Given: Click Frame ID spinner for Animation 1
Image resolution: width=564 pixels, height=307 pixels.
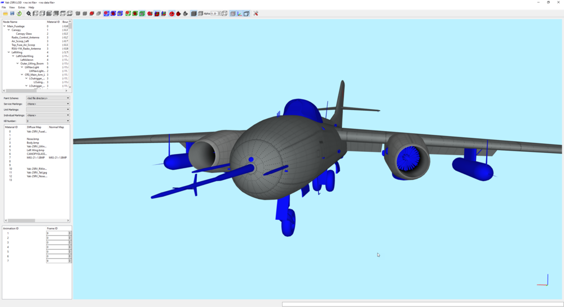Looking at the screenshot, I should (x=70, y=233).
